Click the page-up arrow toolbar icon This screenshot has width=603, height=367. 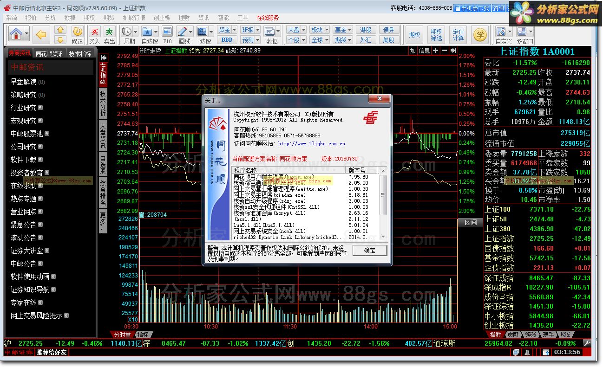[x=60, y=30]
